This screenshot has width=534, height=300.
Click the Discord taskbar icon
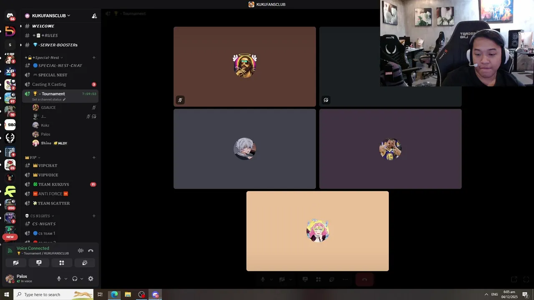[155, 295]
